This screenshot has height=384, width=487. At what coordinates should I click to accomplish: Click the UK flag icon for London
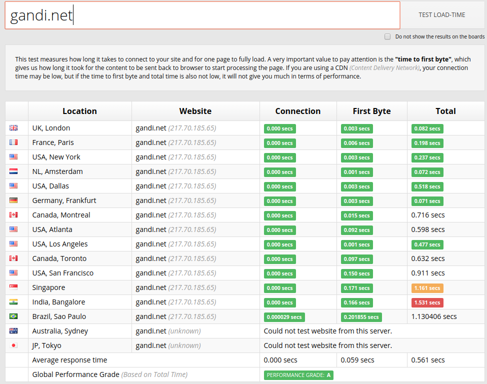[13, 127]
